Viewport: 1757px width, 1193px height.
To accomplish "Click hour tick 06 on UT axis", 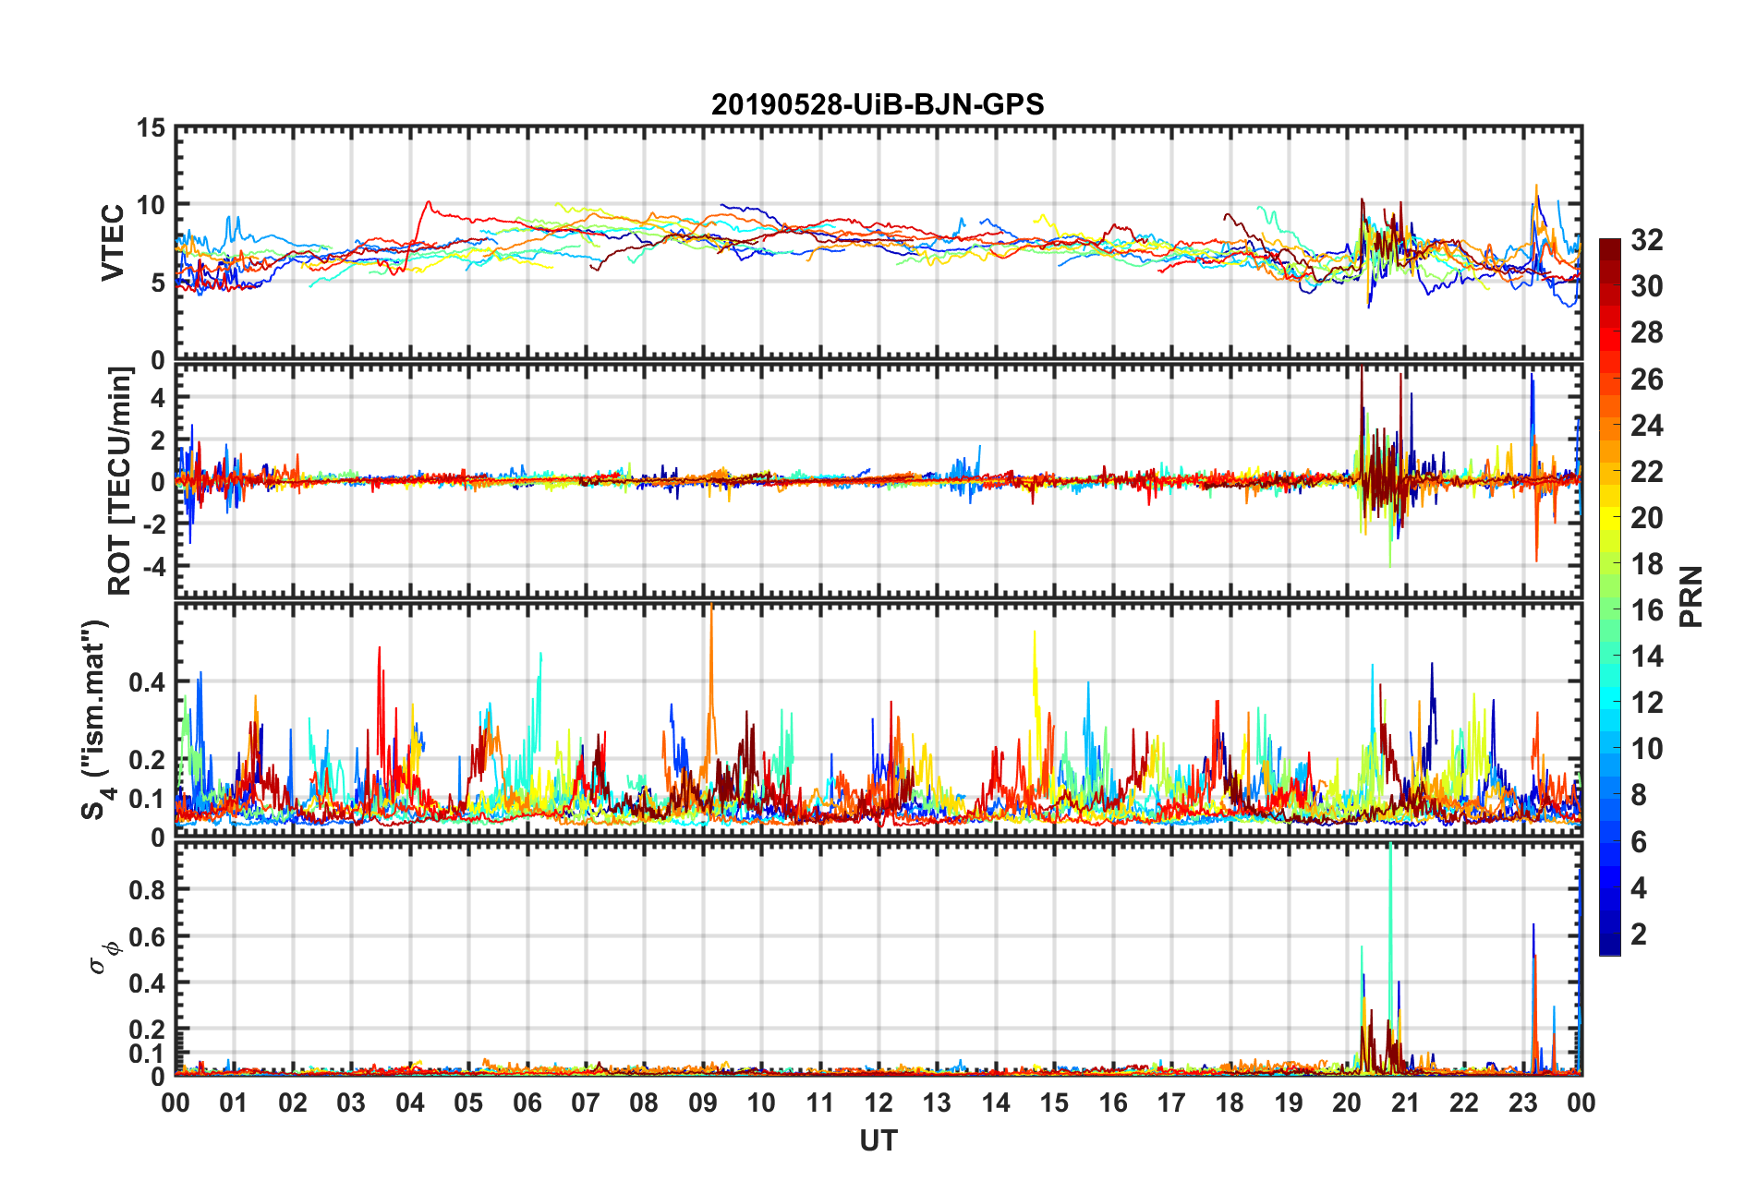I will pyautogui.click(x=527, y=1103).
